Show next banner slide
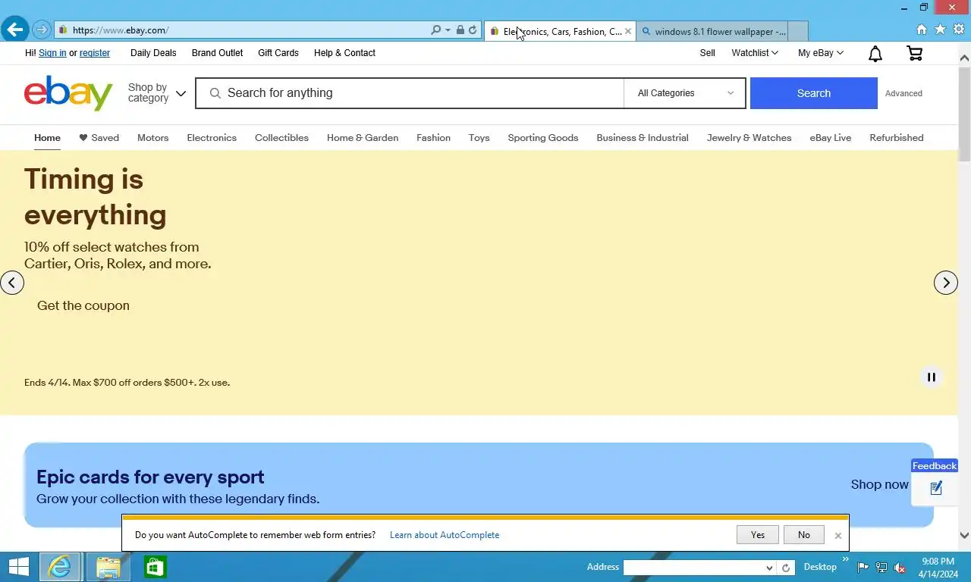This screenshot has height=582, width=971. pos(945,283)
